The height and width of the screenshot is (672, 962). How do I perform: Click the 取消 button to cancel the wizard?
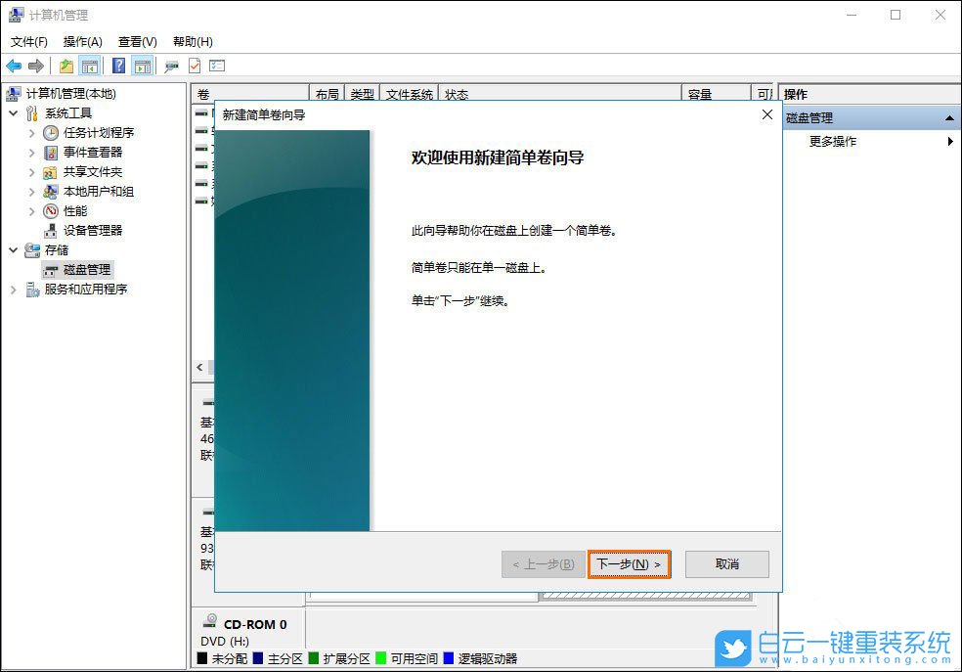click(727, 564)
